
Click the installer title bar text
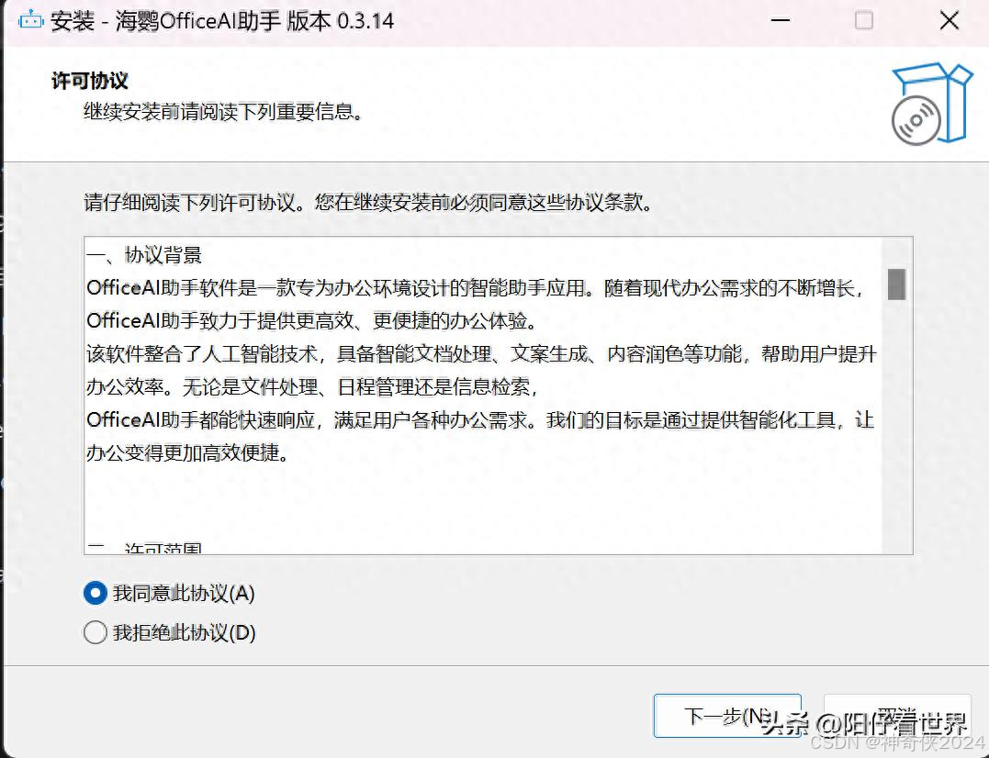[220, 20]
